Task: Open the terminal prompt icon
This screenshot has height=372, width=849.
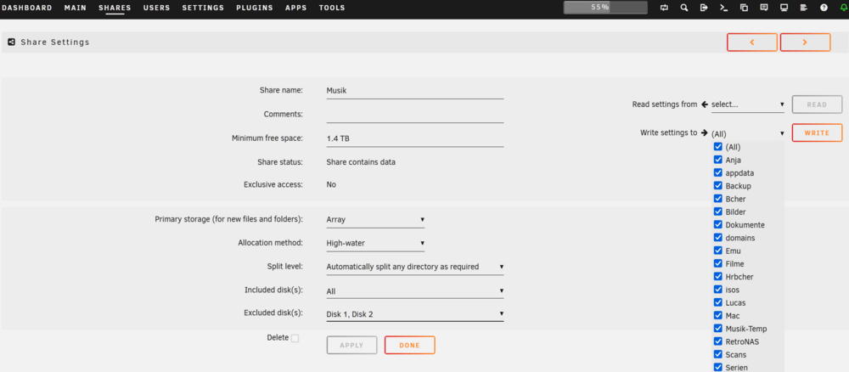Action: pos(722,8)
